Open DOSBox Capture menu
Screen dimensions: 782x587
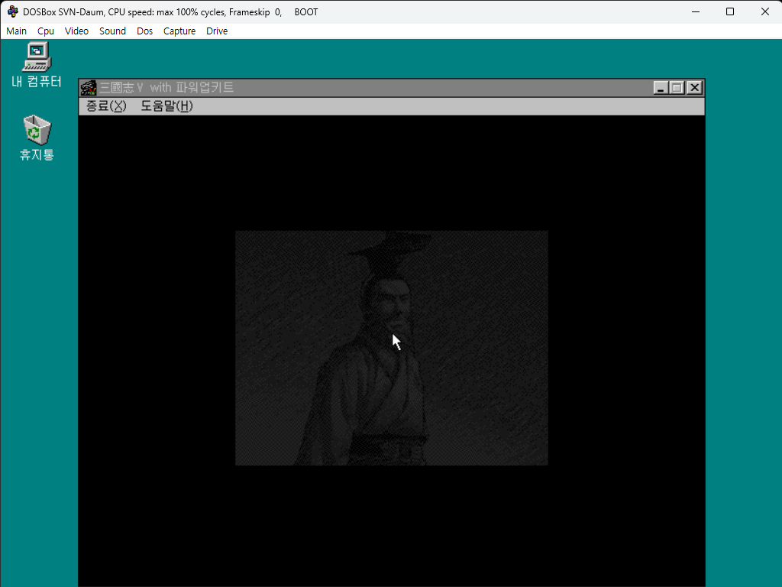pos(179,31)
